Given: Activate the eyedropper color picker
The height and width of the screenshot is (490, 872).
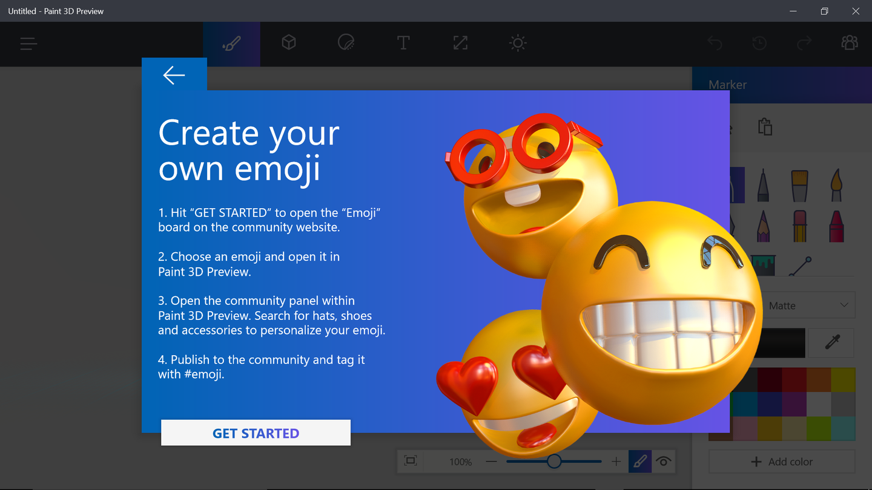Looking at the screenshot, I should [x=833, y=343].
